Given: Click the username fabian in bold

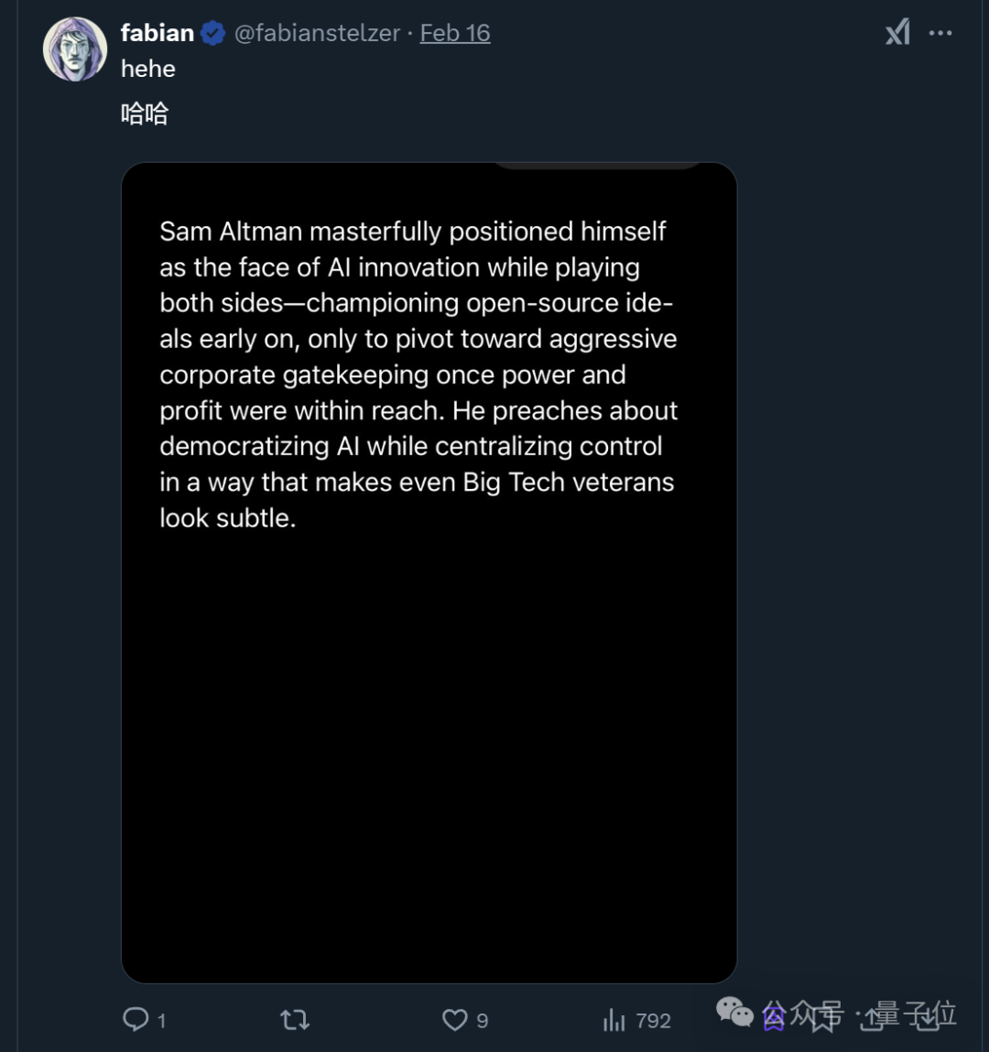Looking at the screenshot, I should (158, 32).
